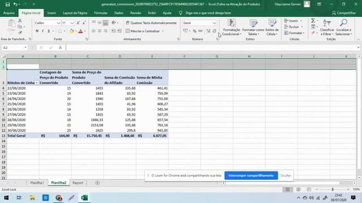The width and height of the screenshot is (362, 203).
Task: Apply the yellow fill color bucket
Action: click(71, 31)
